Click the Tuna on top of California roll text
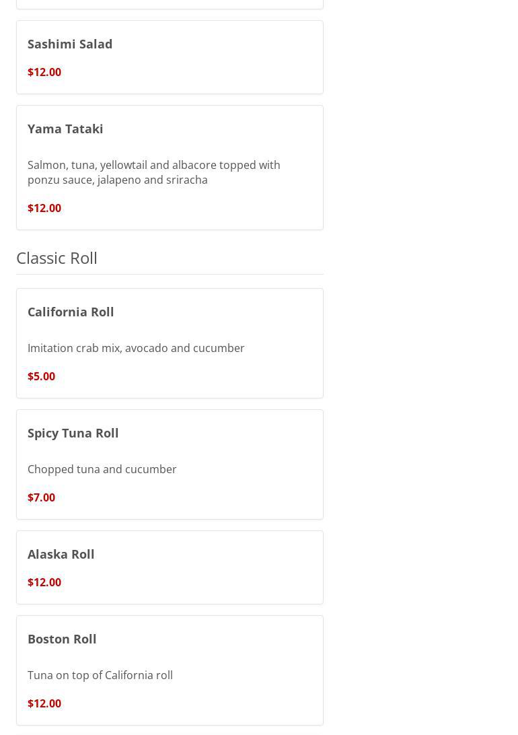518x735 pixels. (x=100, y=675)
